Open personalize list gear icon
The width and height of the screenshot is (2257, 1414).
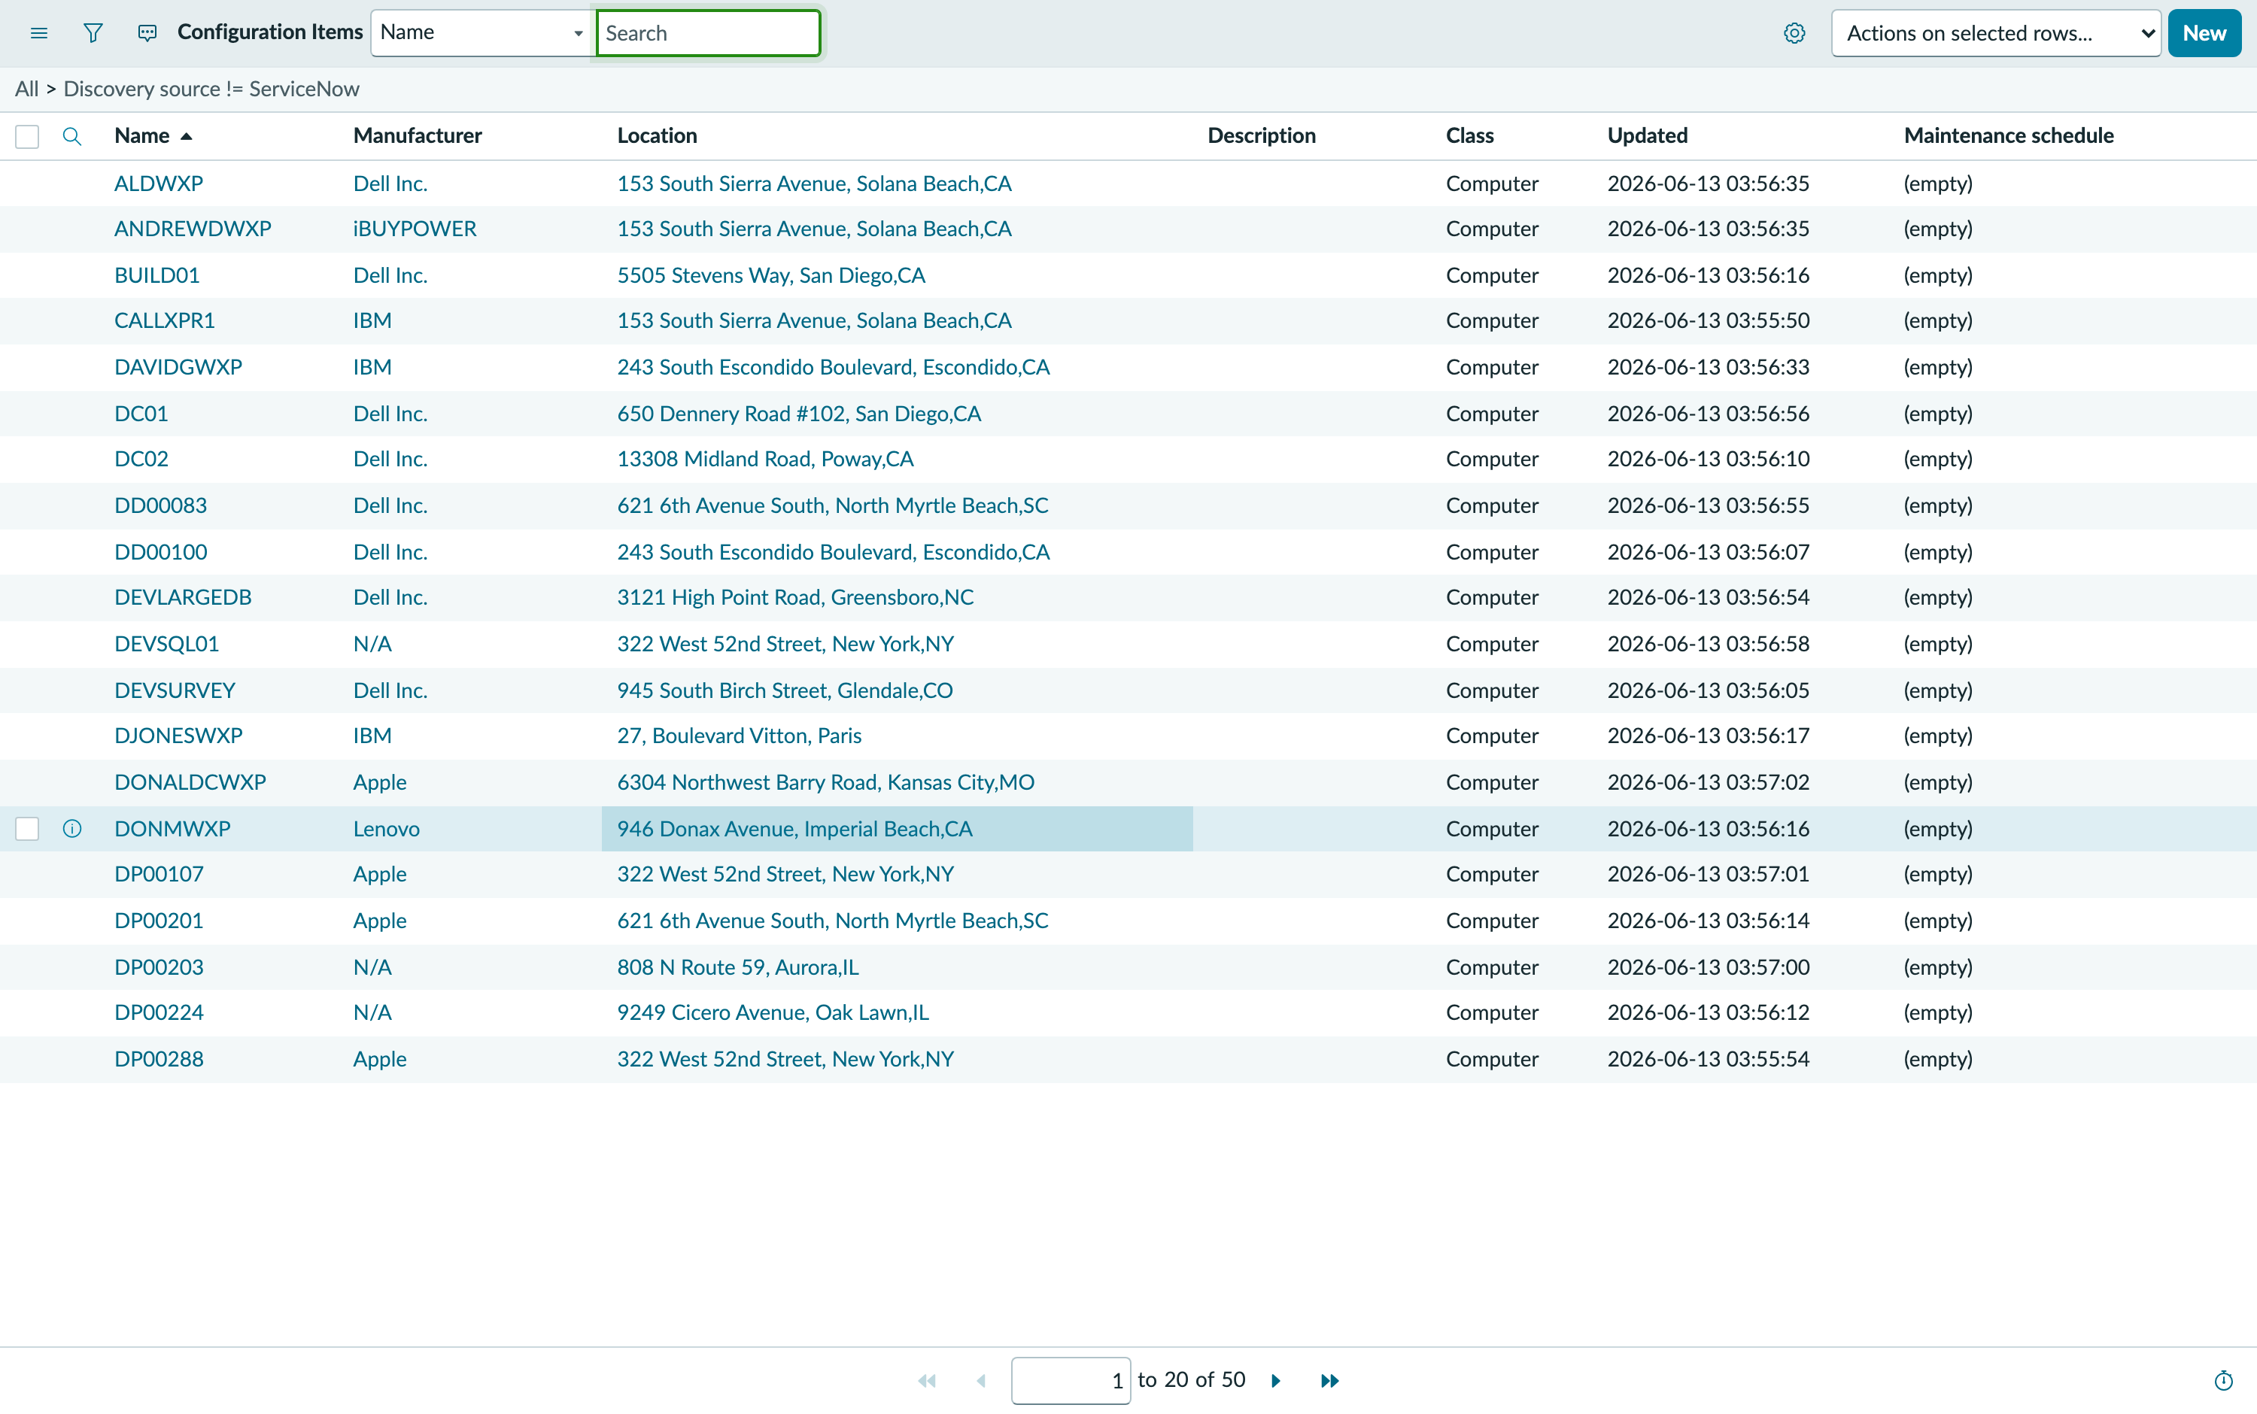point(1794,34)
